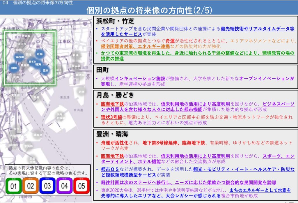This screenshot has width=298, height=203.
Task: Select the 浜松町 blue map marker
Action: click(x=20, y=57)
